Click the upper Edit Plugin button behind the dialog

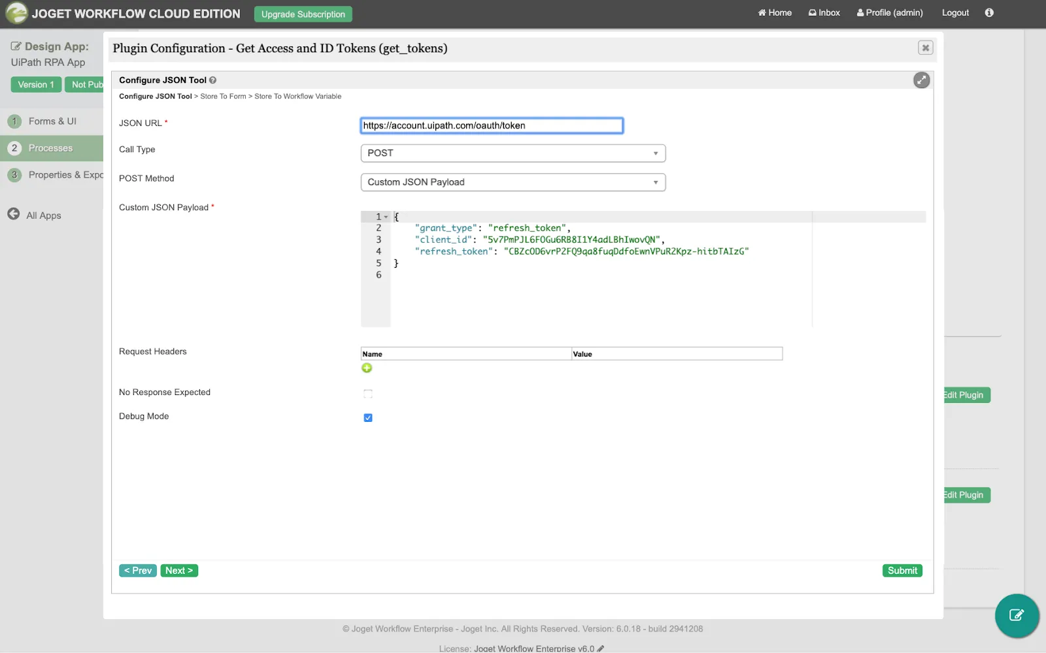(x=967, y=395)
